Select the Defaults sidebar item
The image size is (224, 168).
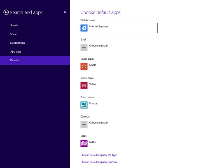point(15,60)
